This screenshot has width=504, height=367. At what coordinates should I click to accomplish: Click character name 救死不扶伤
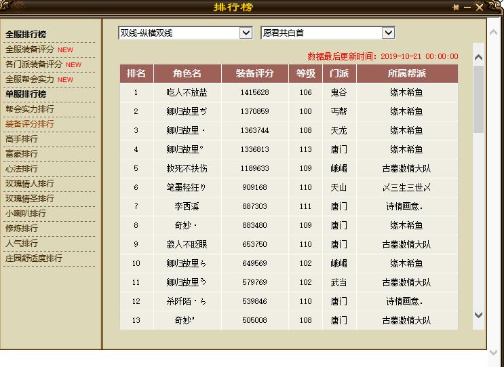pyautogui.click(x=187, y=168)
